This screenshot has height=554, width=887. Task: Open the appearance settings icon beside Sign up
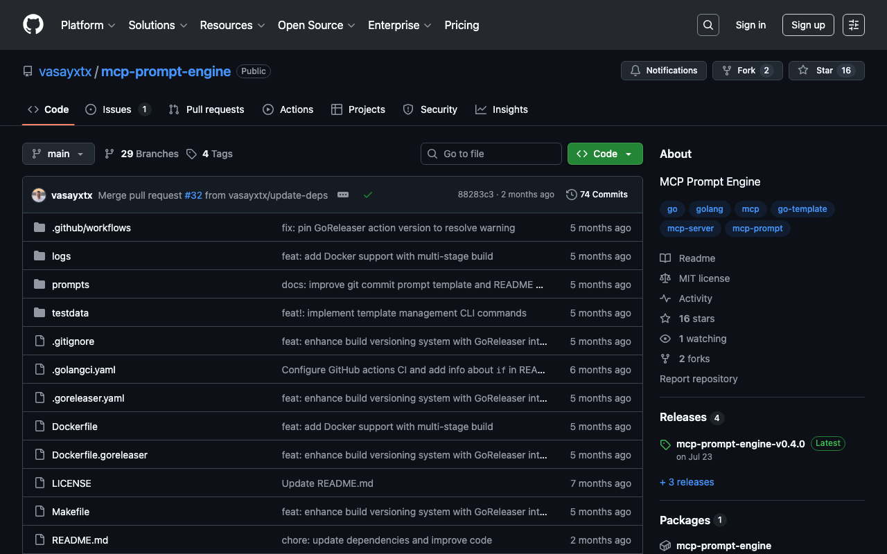853,25
